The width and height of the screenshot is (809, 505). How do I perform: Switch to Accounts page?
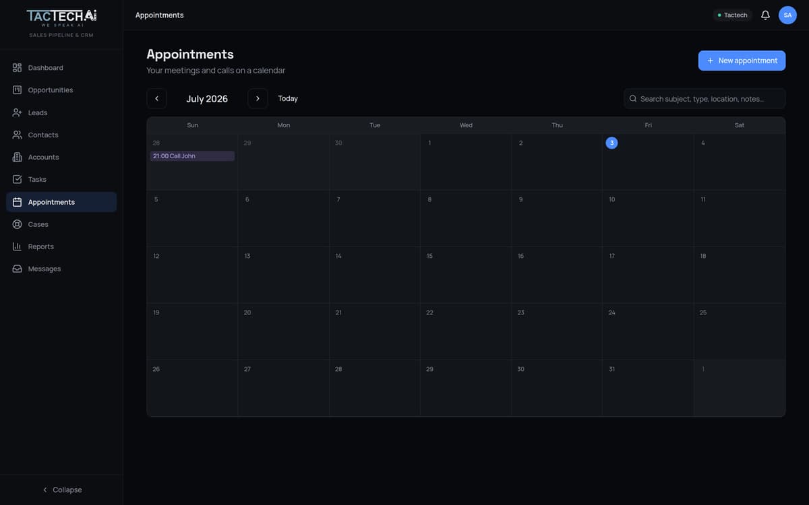pyautogui.click(x=61, y=157)
